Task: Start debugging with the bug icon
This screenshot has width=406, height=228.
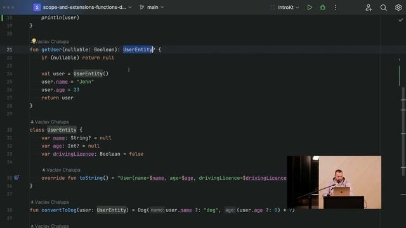Action: (322, 8)
